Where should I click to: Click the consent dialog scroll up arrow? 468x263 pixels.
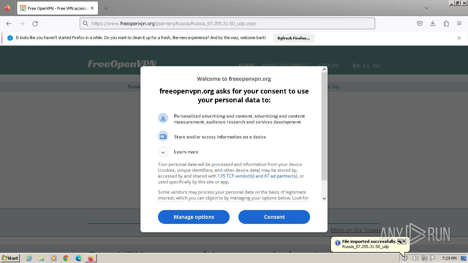pyautogui.click(x=324, y=69)
